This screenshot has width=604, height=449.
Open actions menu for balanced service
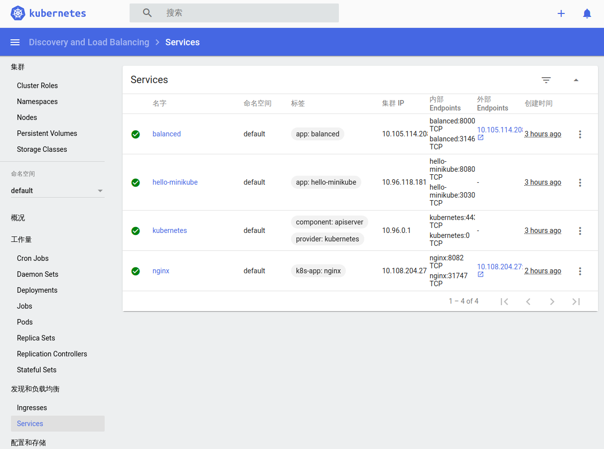580,134
